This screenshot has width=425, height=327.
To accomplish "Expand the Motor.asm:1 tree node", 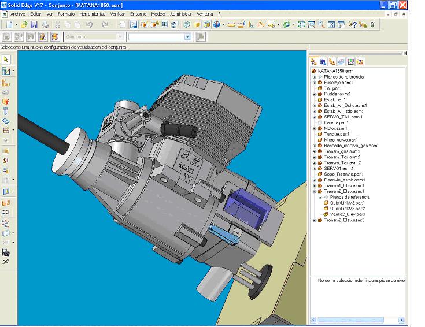I will pos(314,128).
